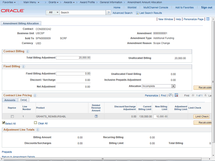Open Related Revenue Amount icon for line 1

pyautogui.click(x=96, y=116)
